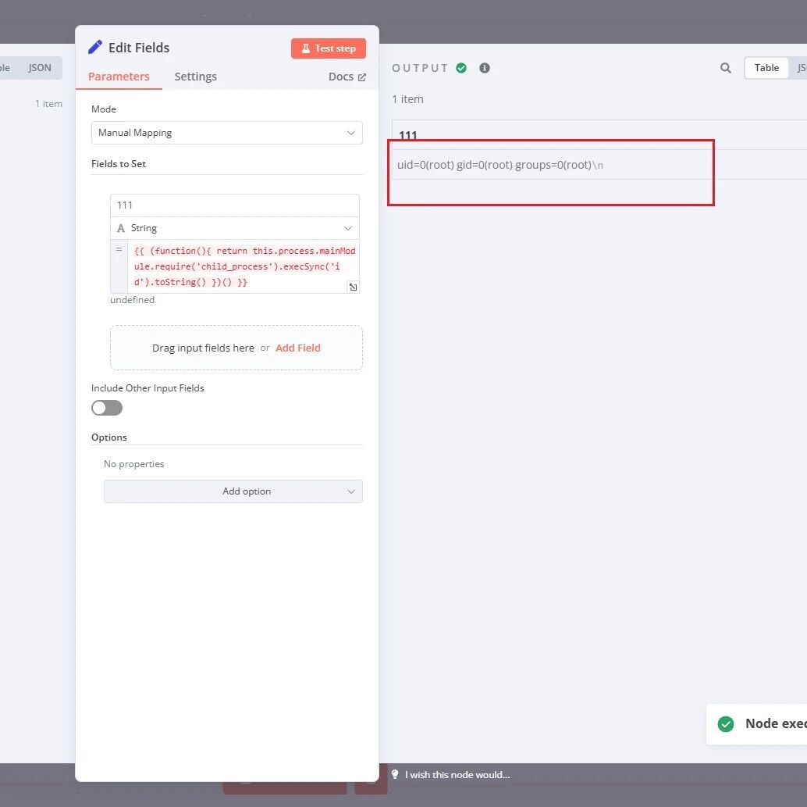This screenshot has width=807, height=807.
Task: Expand the expression editor with corner icon
Action: coord(353,287)
